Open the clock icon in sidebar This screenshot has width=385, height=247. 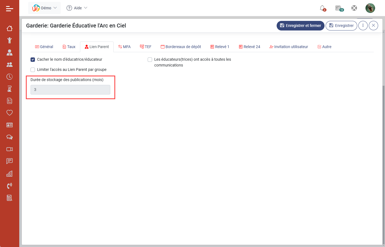(10, 77)
